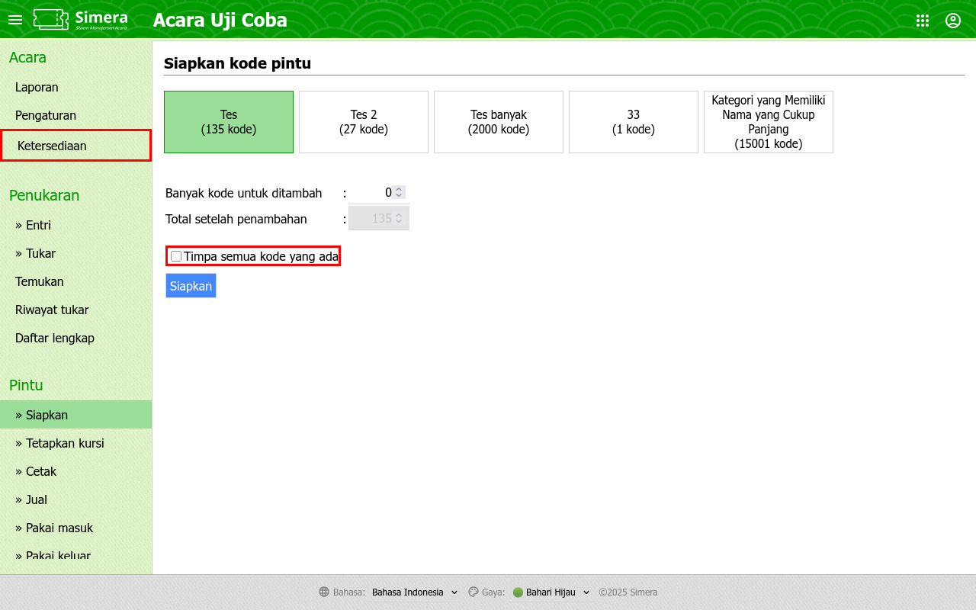976x610 pixels.
Task: Enable Timpa semua kode yang ada
Action: pyautogui.click(x=176, y=256)
